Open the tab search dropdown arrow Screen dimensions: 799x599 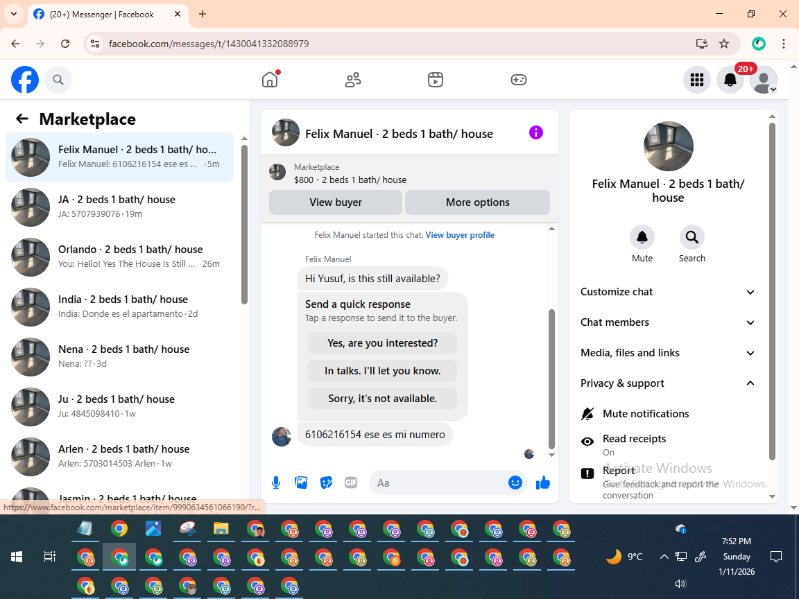pyautogui.click(x=14, y=15)
